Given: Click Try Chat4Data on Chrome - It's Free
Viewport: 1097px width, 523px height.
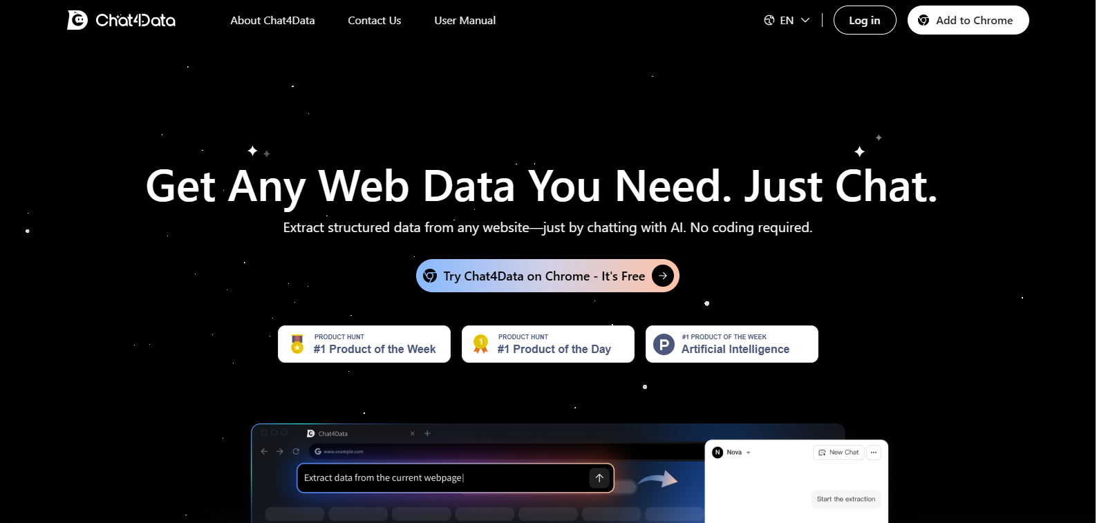Looking at the screenshot, I should [547, 276].
